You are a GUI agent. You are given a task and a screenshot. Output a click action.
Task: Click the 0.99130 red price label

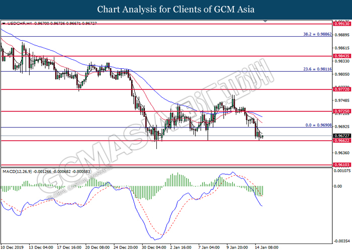[342, 24]
